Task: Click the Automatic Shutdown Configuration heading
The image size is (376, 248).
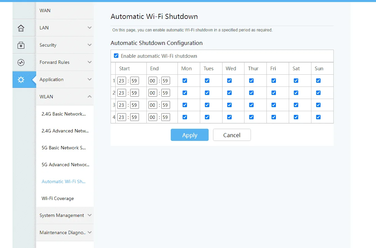Action: coord(157,43)
